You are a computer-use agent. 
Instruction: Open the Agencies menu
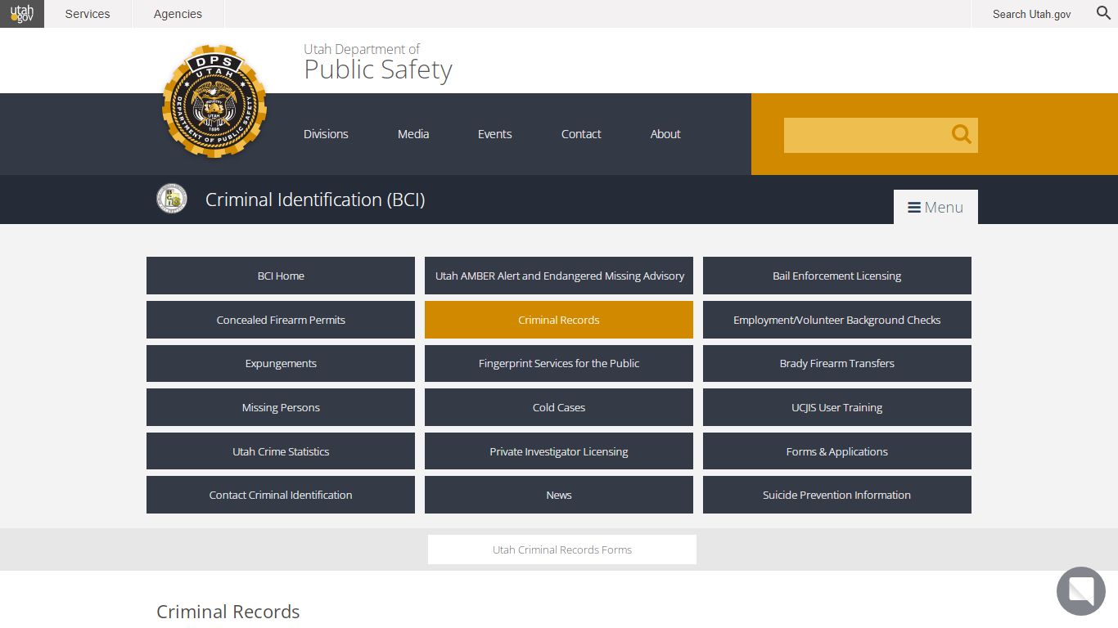(178, 14)
